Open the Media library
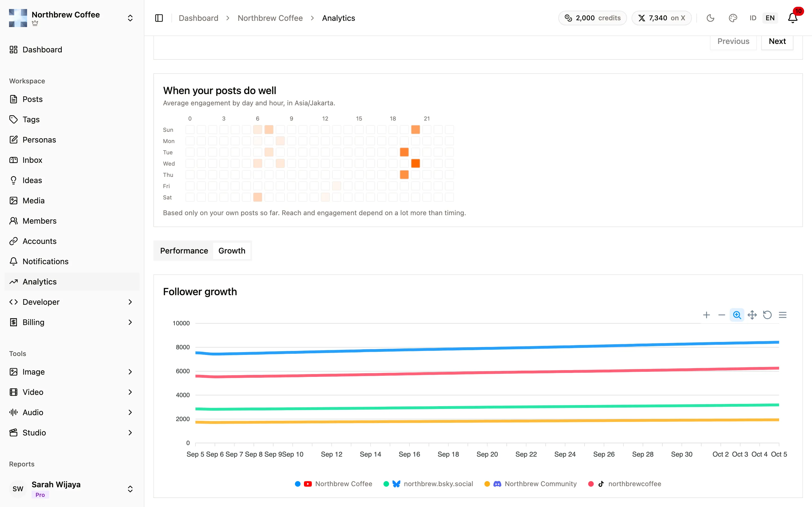812x507 pixels. click(x=72, y=201)
